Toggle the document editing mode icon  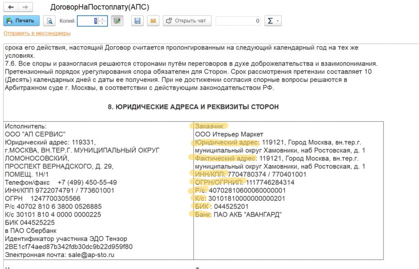pos(118,21)
